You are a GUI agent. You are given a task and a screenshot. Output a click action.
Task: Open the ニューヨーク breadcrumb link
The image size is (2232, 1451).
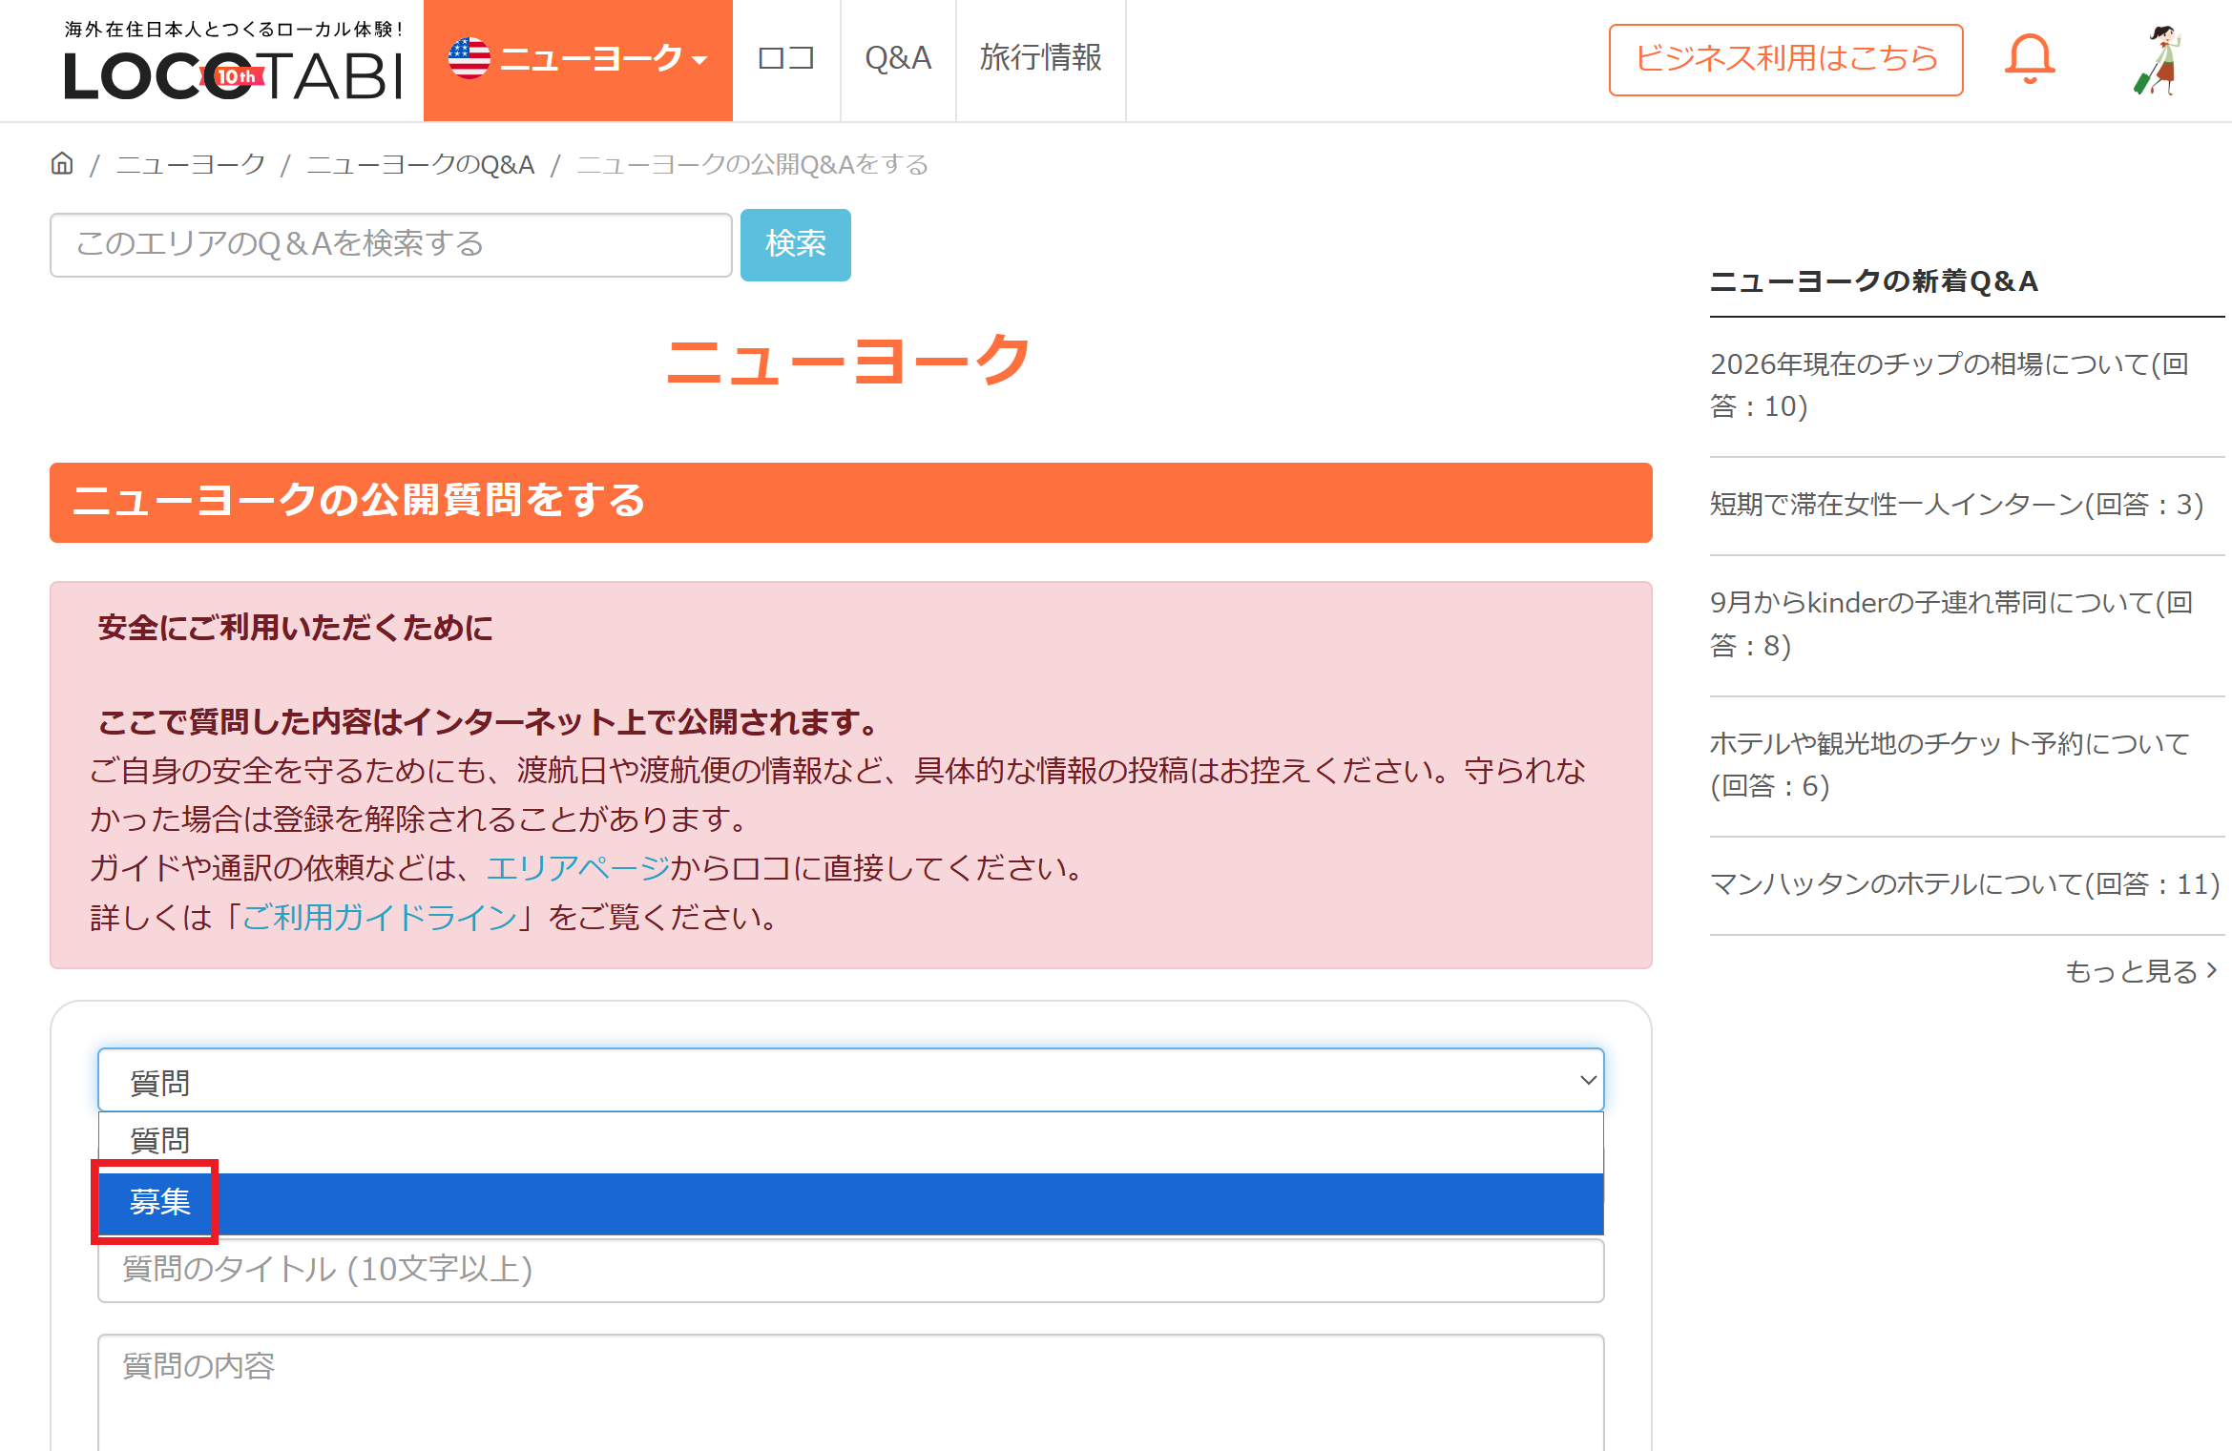coord(191,165)
